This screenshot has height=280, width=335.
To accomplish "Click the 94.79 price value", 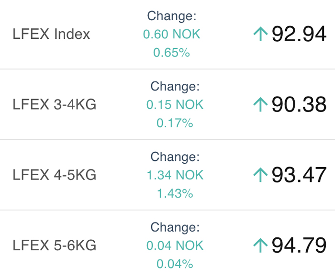I will tap(299, 245).
